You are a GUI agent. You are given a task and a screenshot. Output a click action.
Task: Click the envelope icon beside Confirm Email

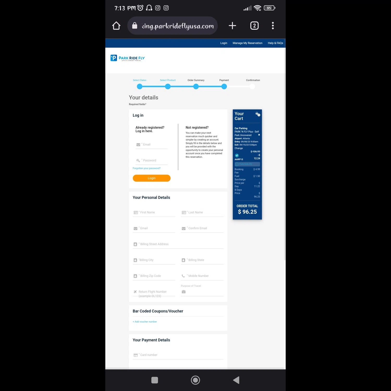pyautogui.click(x=184, y=229)
